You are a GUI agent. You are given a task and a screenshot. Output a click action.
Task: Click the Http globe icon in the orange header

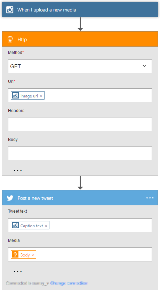pos(10,39)
